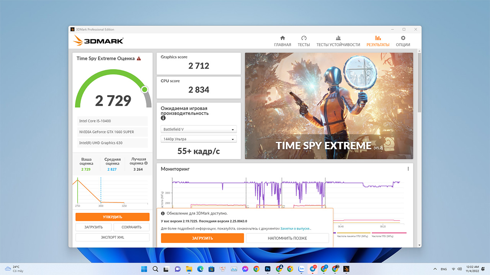Image resolution: width=490 pixels, height=275 pixels.
Task: Open the ТЕСТЫ УСТОЙЧИВОСТИ tab
Action: [338, 41]
